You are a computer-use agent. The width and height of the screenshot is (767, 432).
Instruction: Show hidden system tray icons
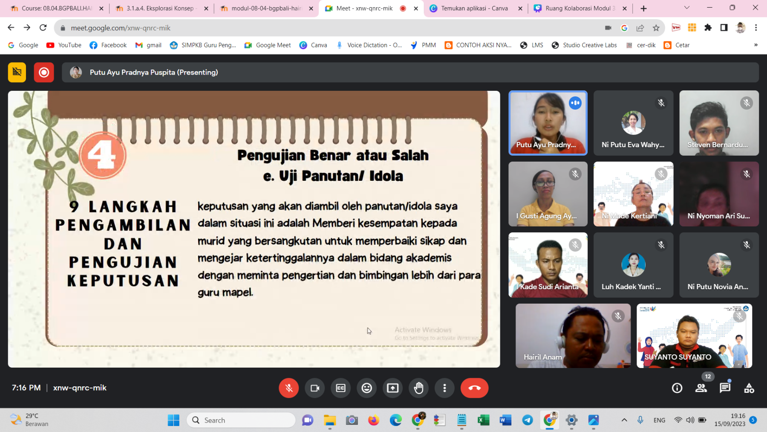coord(624,420)
